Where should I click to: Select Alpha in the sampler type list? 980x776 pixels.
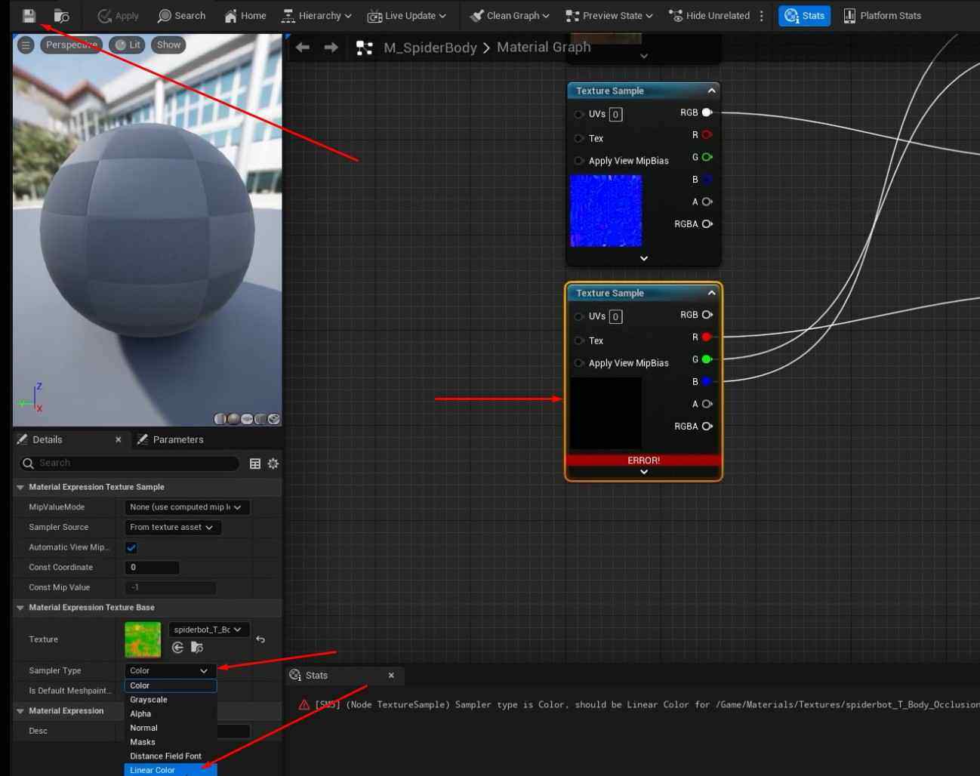171,714
